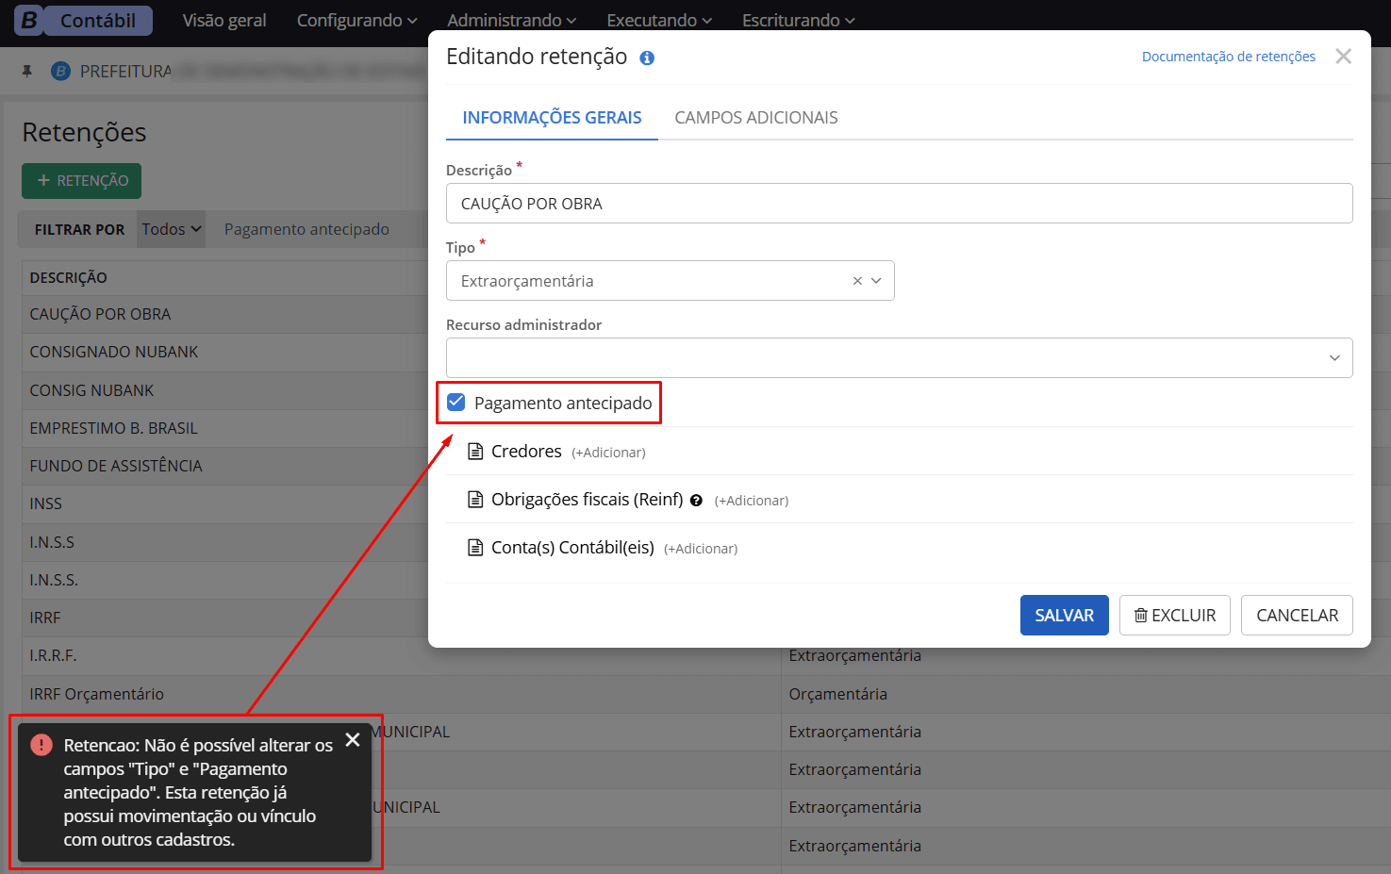Expand the Recurso administrador dropdown
The image size is (1391, 874).
[1333, 358]
